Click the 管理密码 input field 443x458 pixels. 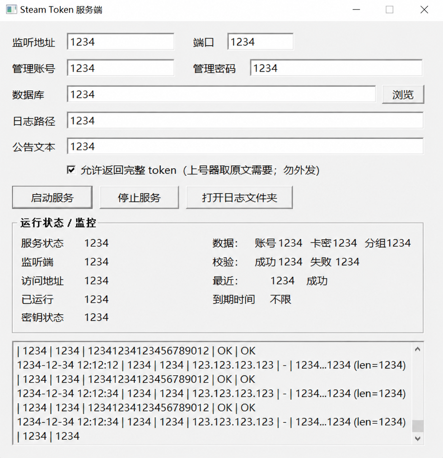coord(336,68)
